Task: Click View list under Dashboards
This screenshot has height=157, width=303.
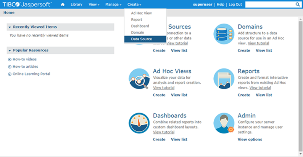Action: point(179,140)
